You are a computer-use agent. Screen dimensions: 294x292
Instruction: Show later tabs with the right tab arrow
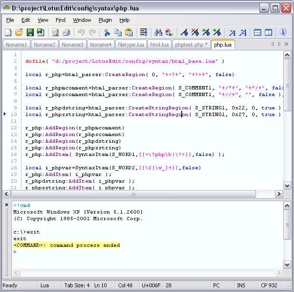279,44
